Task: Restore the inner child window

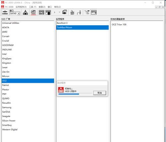Action: point(160,7)
